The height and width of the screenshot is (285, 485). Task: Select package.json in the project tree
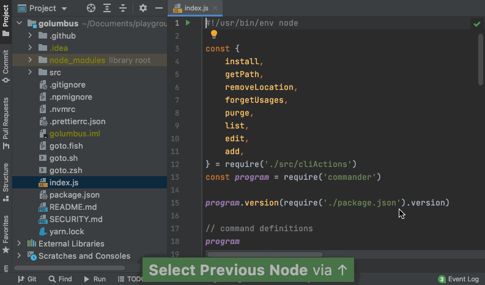coord(74,195)
